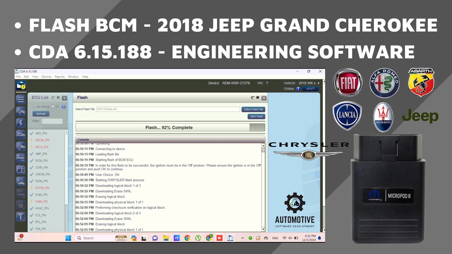Select AMP_PN in the ECU list
Viewport: 452px width, 254px height.
click(x=41, y=154)
